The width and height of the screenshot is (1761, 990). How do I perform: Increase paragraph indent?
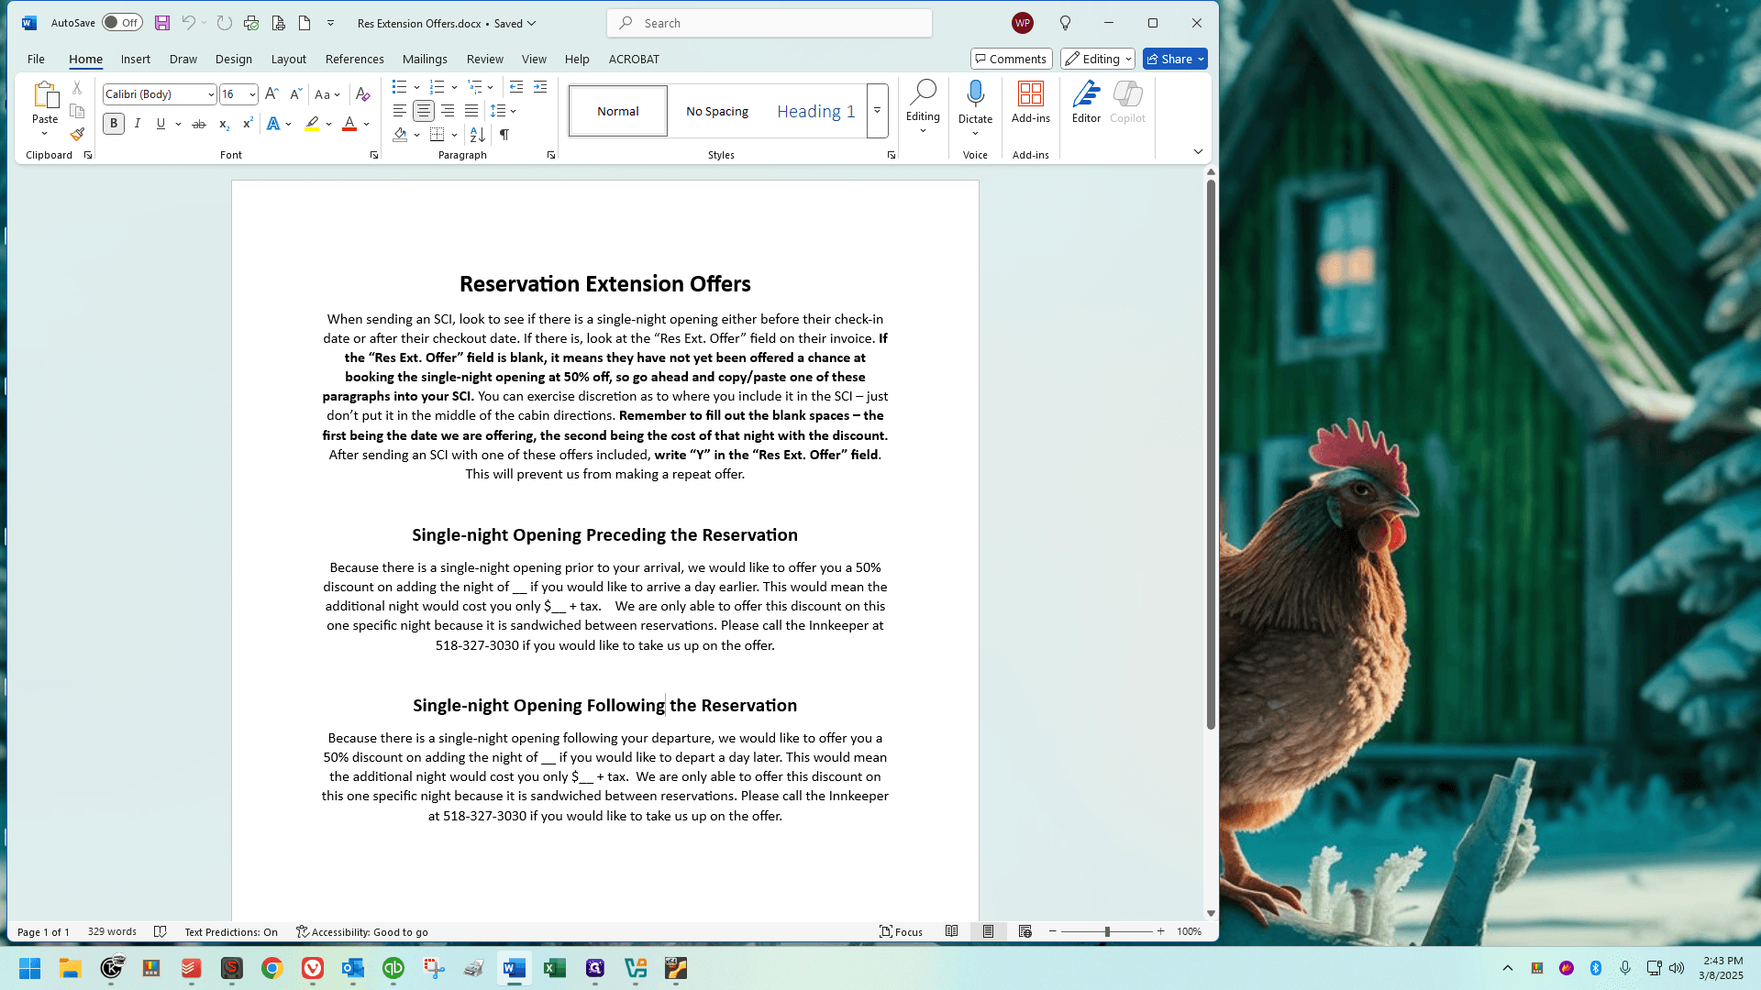[540, 87]
